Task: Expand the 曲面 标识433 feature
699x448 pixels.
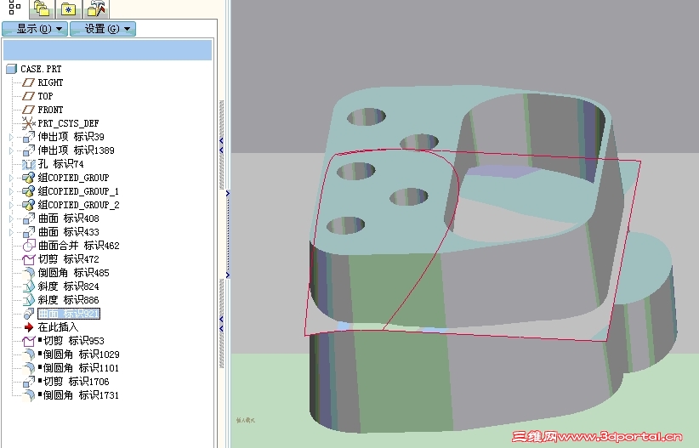Action: 12,232
